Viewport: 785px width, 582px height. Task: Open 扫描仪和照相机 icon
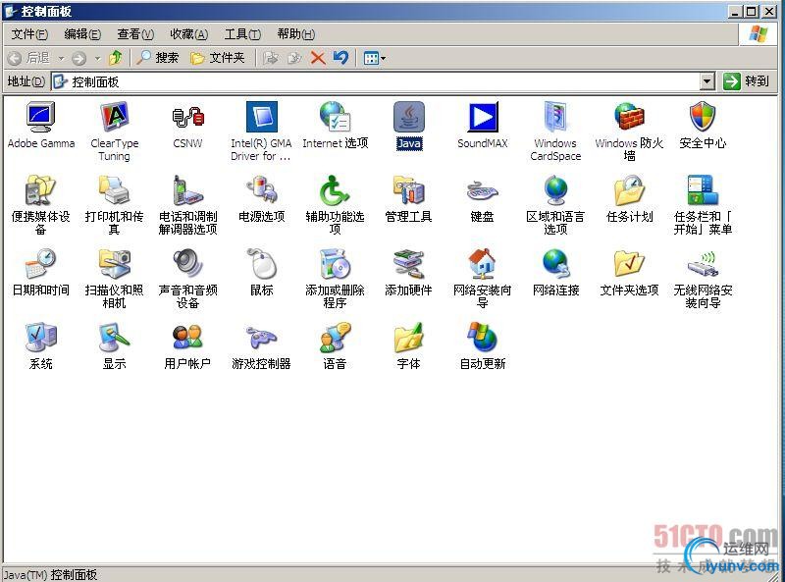tap(115, 264)
